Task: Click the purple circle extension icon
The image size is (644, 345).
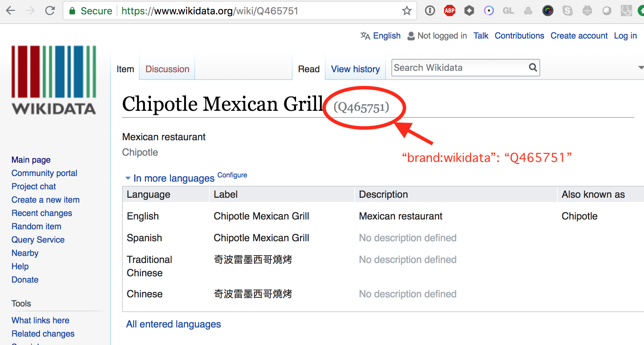Action: click(489, 11)
